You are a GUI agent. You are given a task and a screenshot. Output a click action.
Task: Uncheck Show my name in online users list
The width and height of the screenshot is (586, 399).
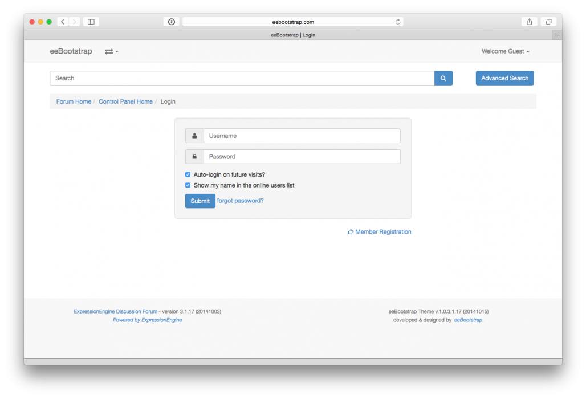[x=188, y=185]
